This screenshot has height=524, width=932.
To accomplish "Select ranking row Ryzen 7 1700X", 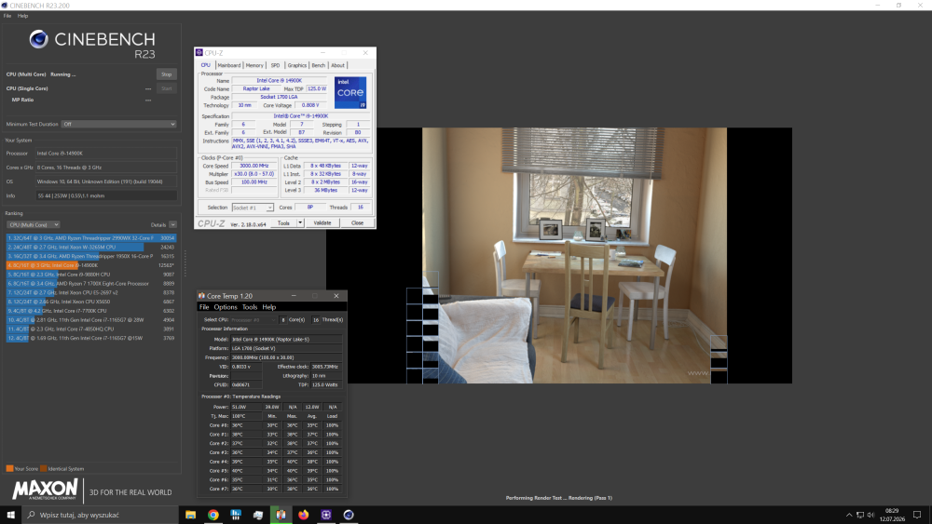I will (x=91, y=284).
